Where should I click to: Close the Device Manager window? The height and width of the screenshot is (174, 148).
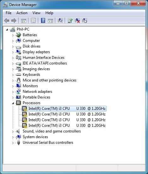138,3
